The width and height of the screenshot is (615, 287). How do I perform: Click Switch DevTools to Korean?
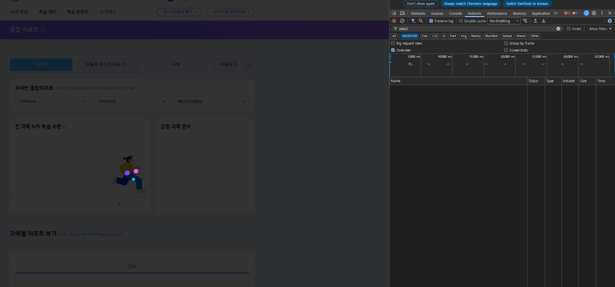coord(527,3)
